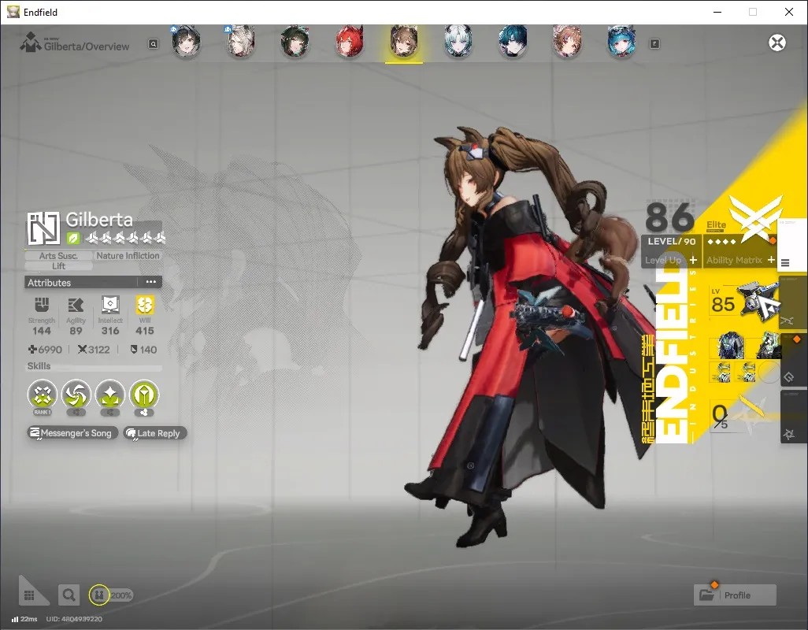Click the empty round equipment slot
This screenshot has height=630, width=808.
tap(770, 372)
